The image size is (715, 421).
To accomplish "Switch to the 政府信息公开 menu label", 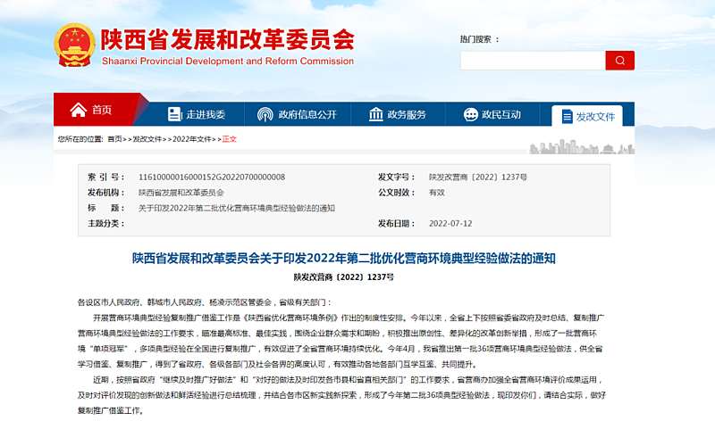I will pos(307,114).
